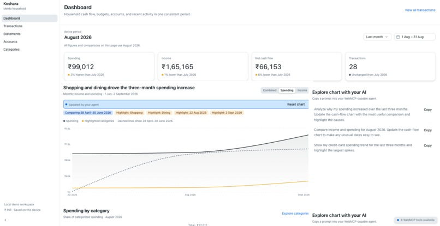440x226 pixels.
Task: Click the 3% higher than July 2026 text
Action: pyautogui.click(x=87, y=75)
